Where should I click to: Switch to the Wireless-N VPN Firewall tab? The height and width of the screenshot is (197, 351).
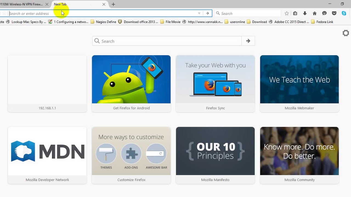tap(23, 4)
